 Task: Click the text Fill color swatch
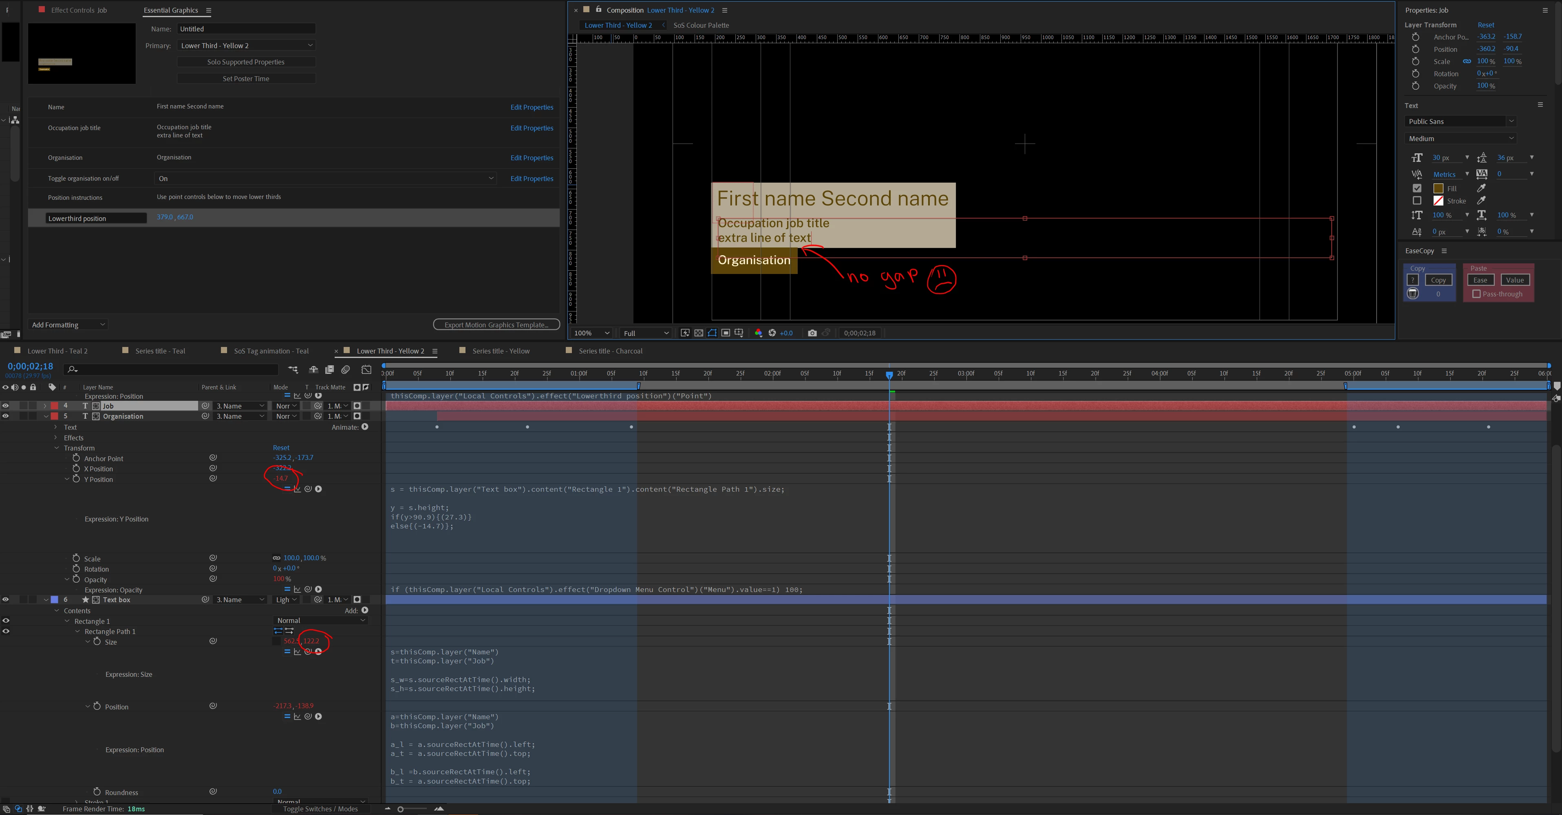(1438, 189)
